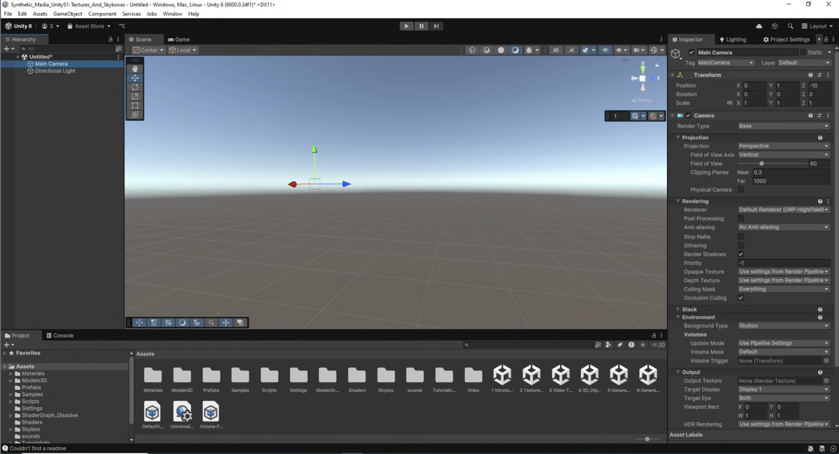Click the Asset Store button
The height and width of the screenshot is (454, 839).
pos(89,26)
